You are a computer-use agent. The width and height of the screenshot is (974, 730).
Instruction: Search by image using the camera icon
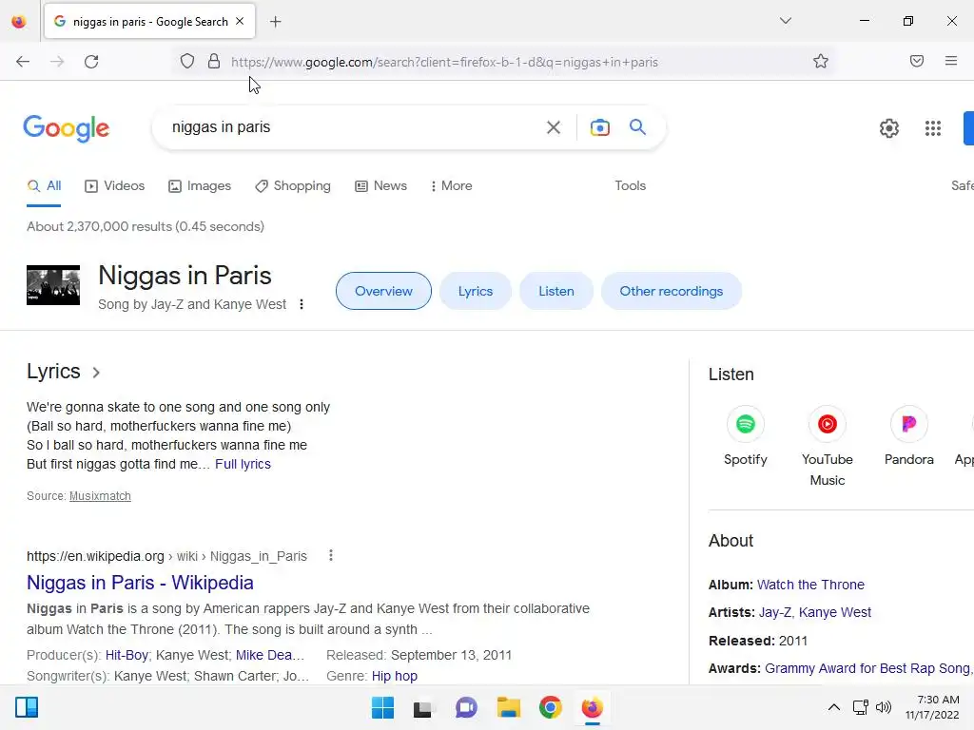[599, 127]
